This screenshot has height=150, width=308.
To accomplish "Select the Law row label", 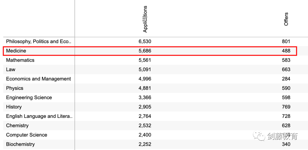I will (x=11, y=70).
